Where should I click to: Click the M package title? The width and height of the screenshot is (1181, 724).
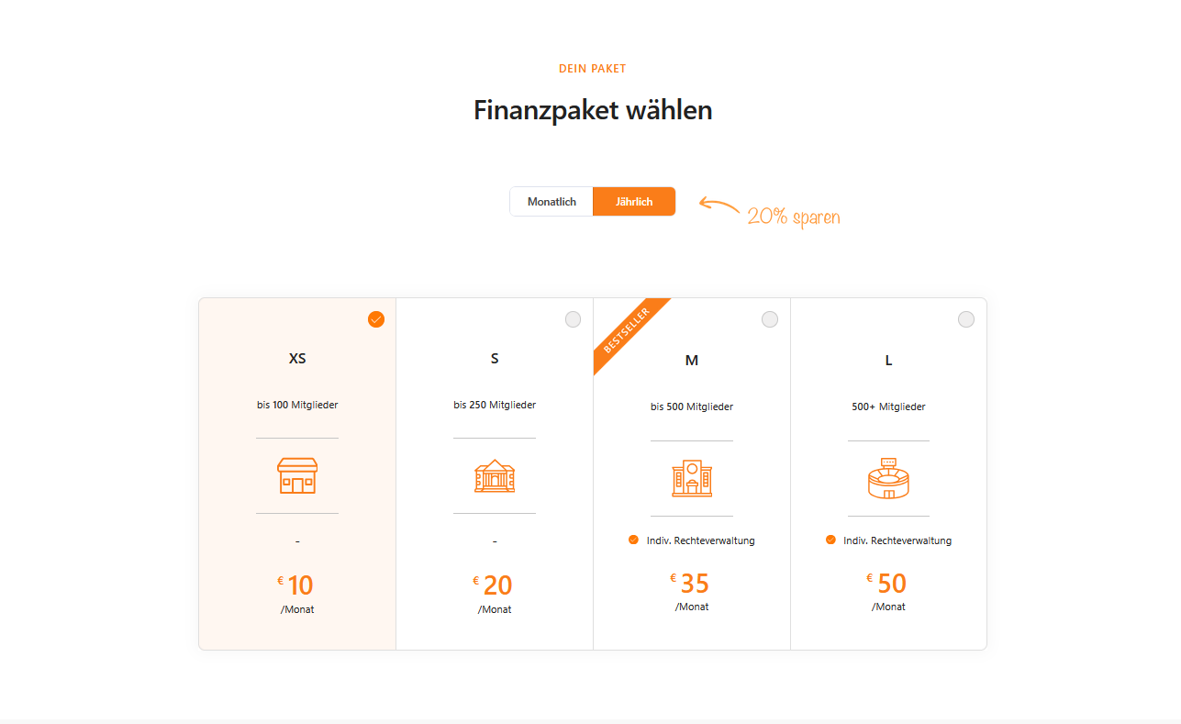pos(692,361)
